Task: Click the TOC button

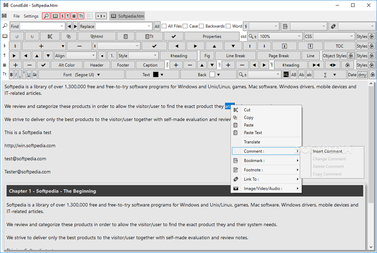Action: 339,46
